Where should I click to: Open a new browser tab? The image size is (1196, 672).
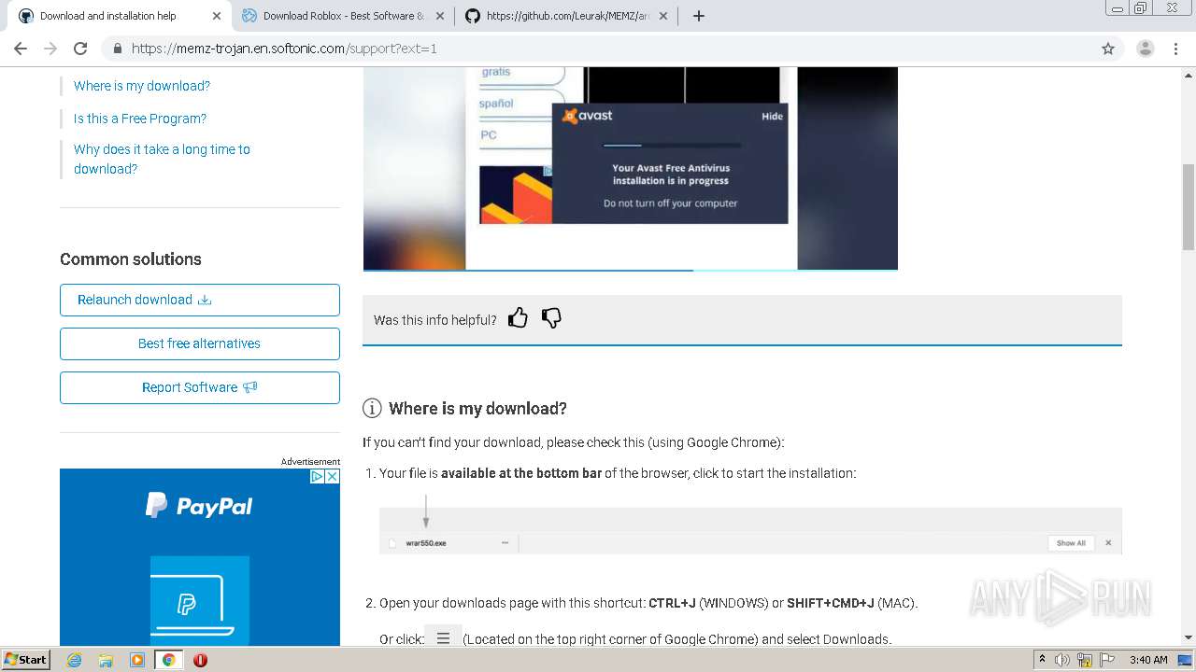pos(699,16)
